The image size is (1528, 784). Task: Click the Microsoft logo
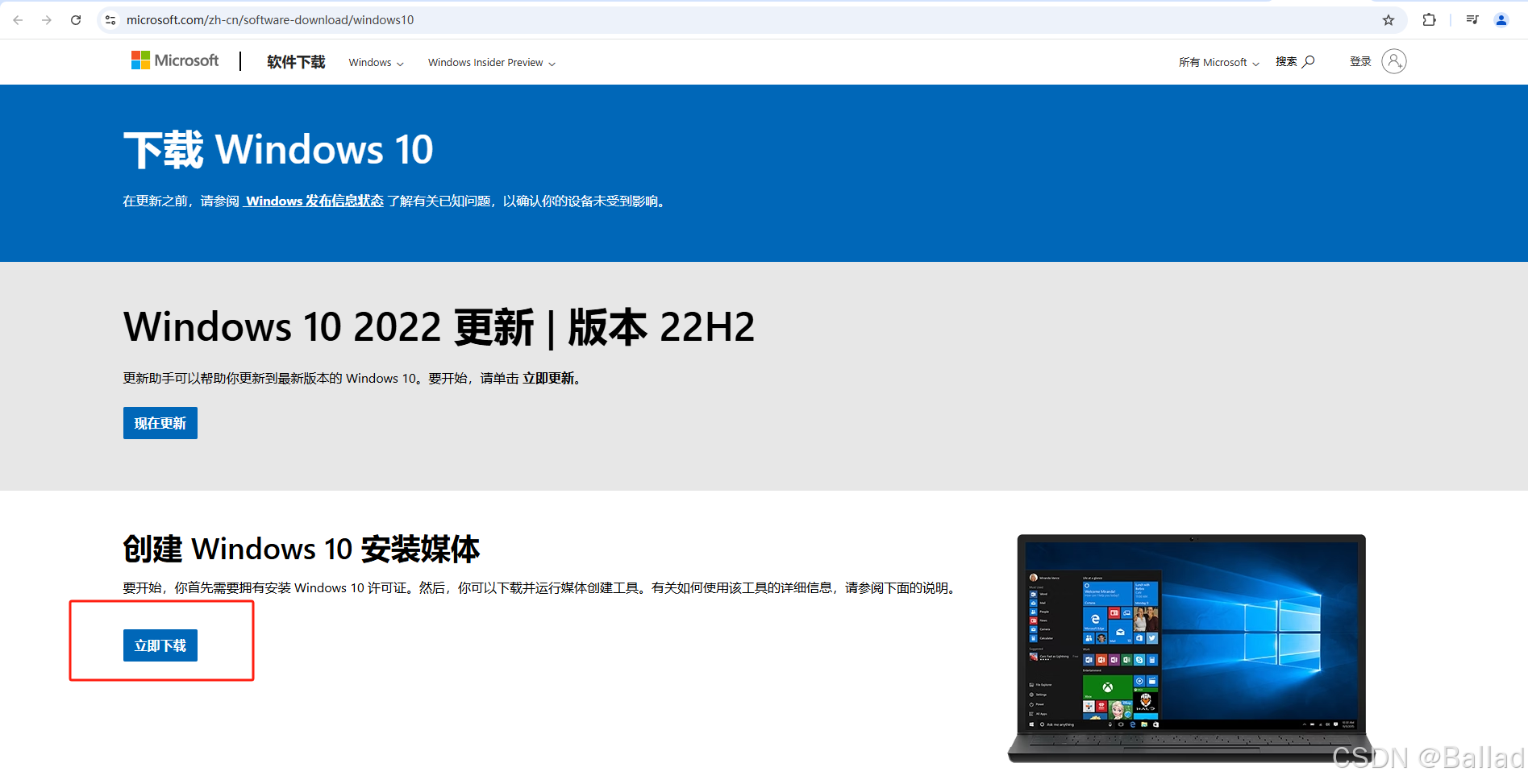pyautogui.click(x=175, y=60)
